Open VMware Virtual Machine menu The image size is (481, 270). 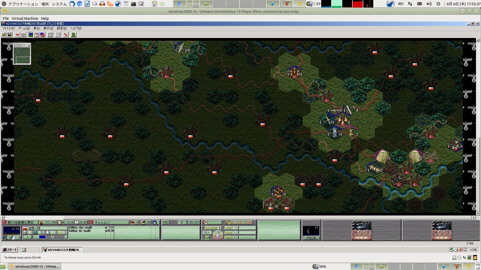click(x=25, y=18)
